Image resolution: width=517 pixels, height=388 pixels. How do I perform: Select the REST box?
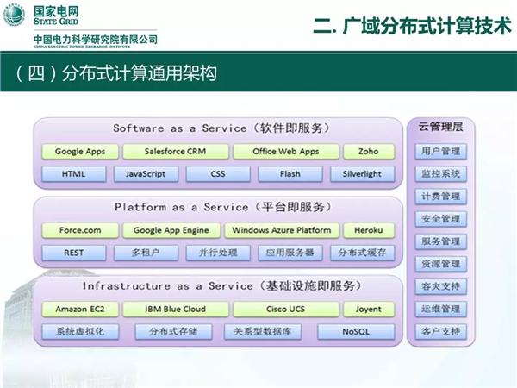pyautogui.click(x=73, y=253)
